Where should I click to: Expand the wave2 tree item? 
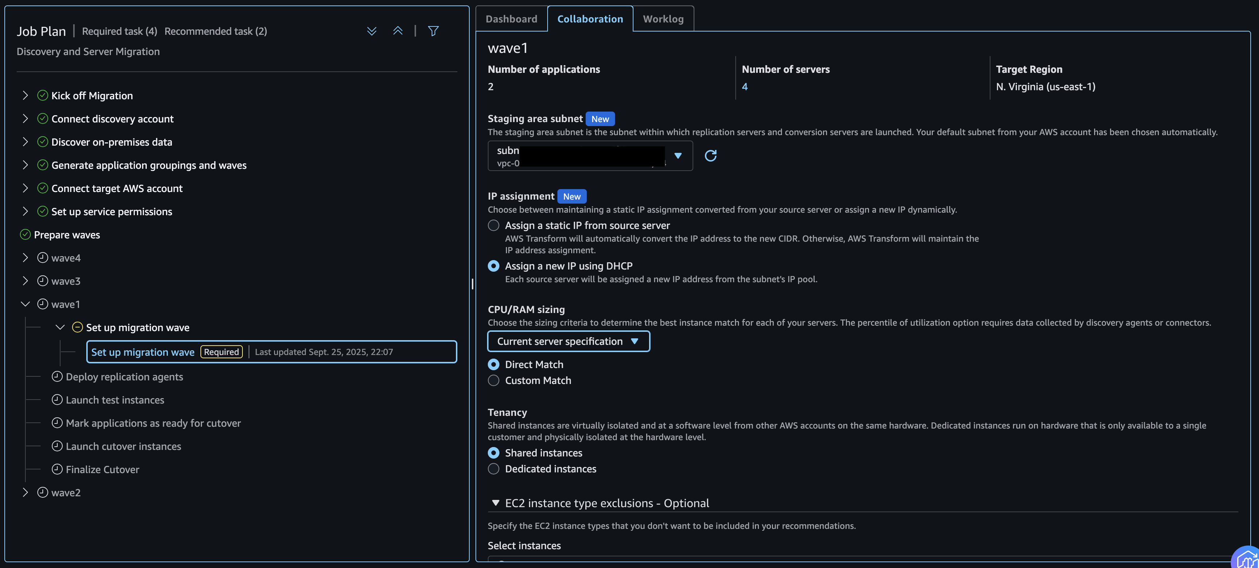[x=25, y=492]
